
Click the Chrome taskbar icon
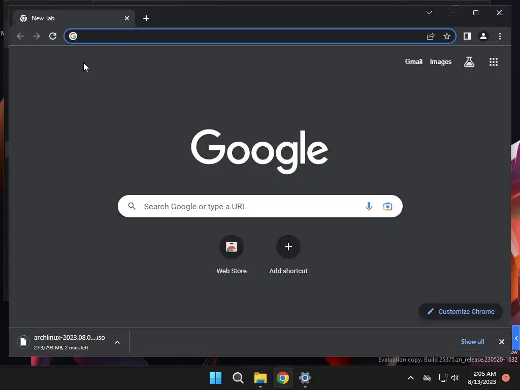(x=282, y=378)
